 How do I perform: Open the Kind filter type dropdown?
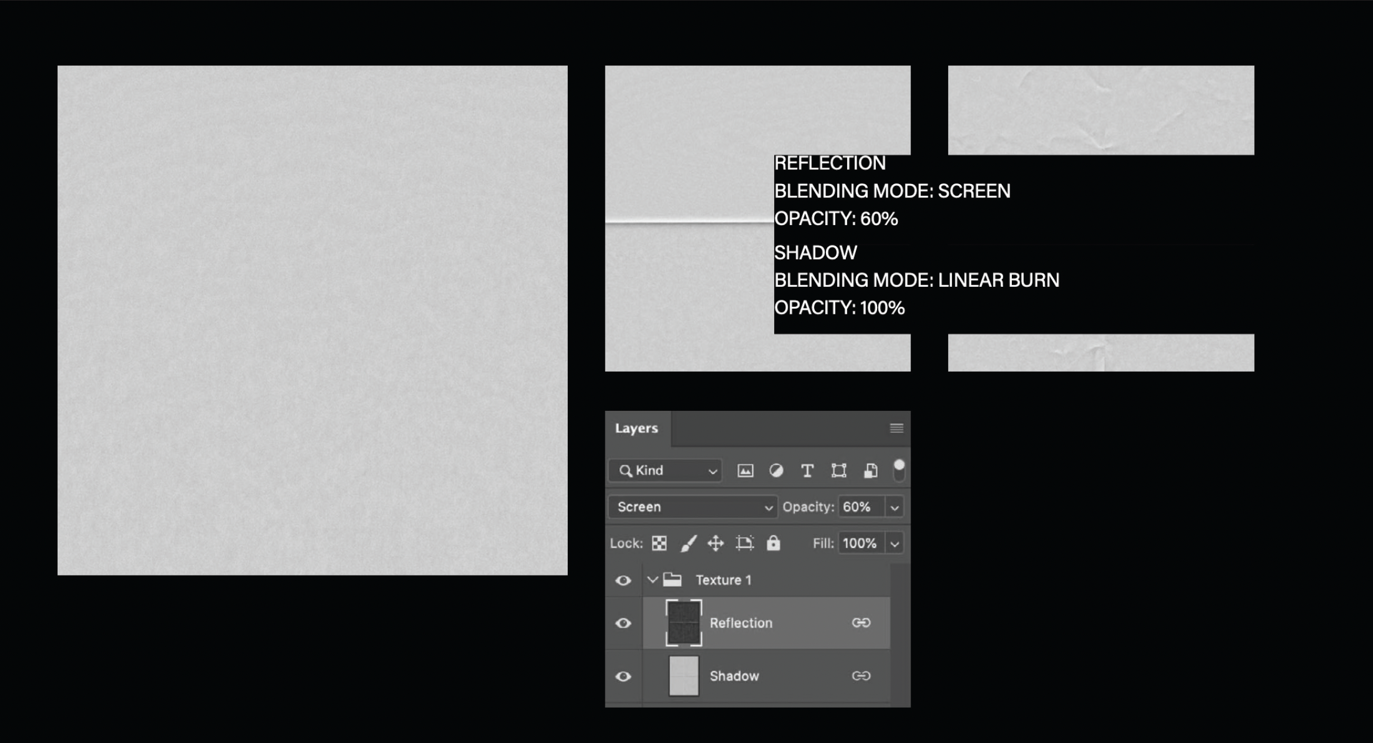tap(665, 471)
